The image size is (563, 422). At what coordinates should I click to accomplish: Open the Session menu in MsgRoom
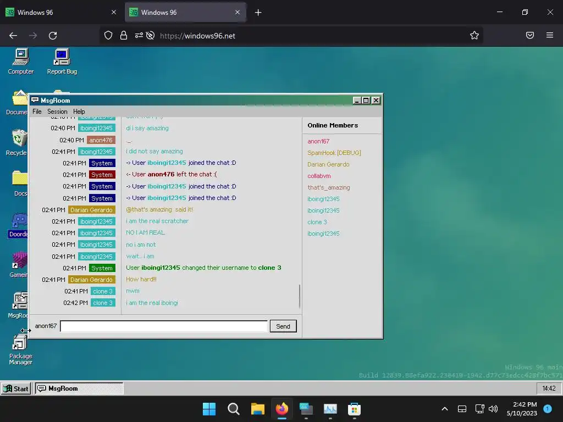coord(57,112)
